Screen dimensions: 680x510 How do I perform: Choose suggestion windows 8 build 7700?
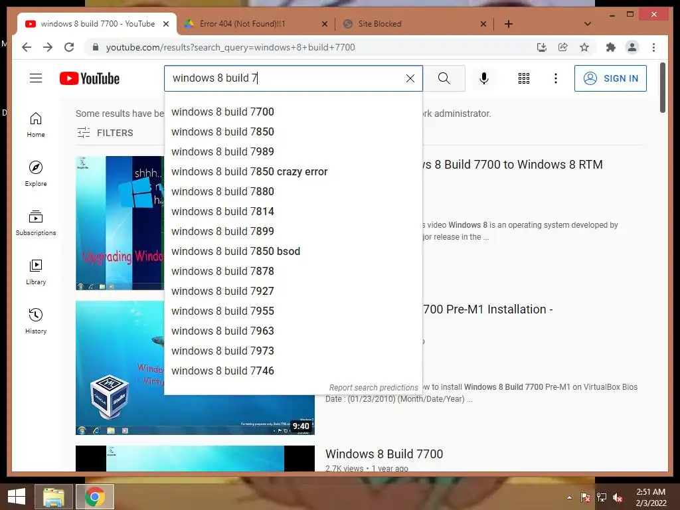(293, 112)
